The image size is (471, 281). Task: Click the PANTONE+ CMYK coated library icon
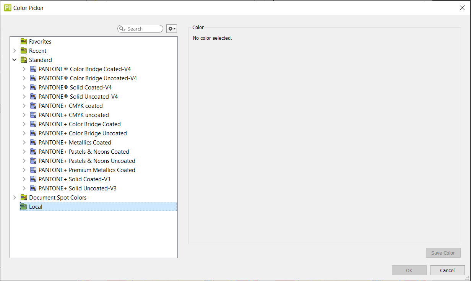(33, 106)
